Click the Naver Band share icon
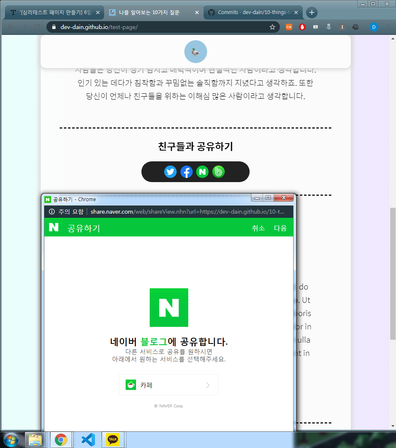 tap(219, 172)
